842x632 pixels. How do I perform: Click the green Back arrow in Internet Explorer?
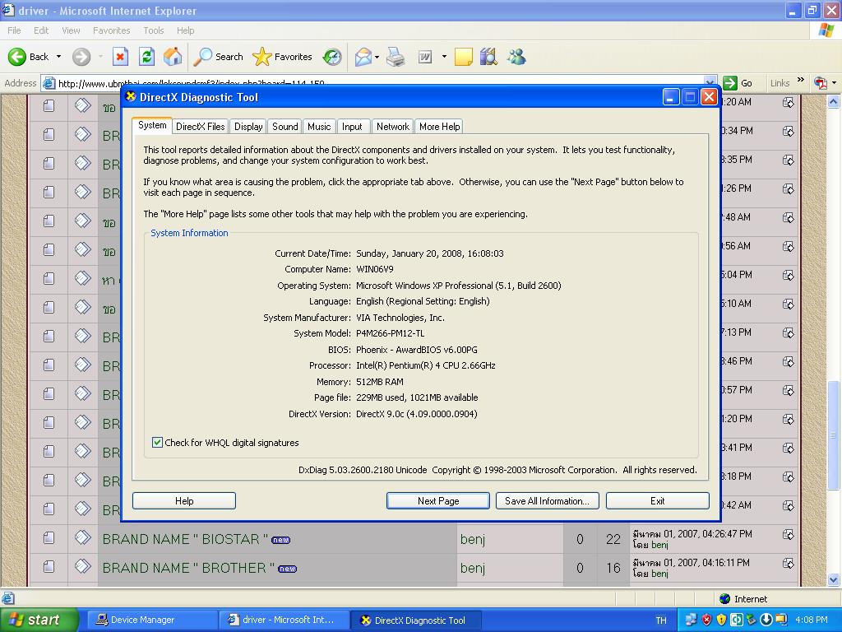tap(16, 57)
